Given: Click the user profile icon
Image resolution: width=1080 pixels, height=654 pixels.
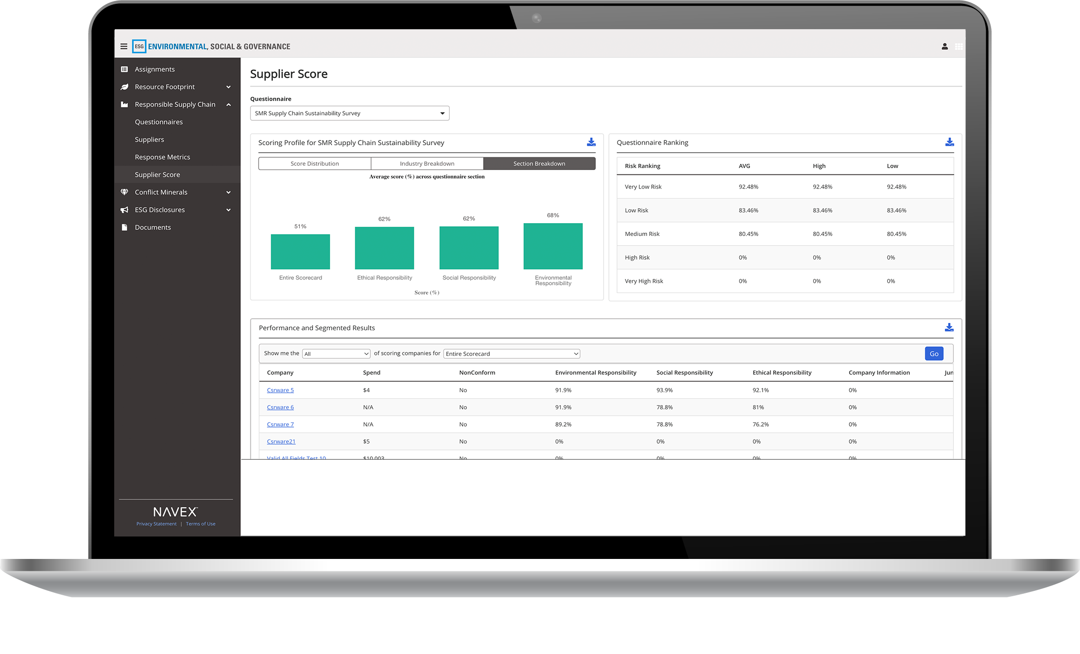Looking at the screenshot, I should tap(945, 46).
